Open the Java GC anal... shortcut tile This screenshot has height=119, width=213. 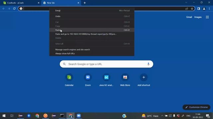106,80
